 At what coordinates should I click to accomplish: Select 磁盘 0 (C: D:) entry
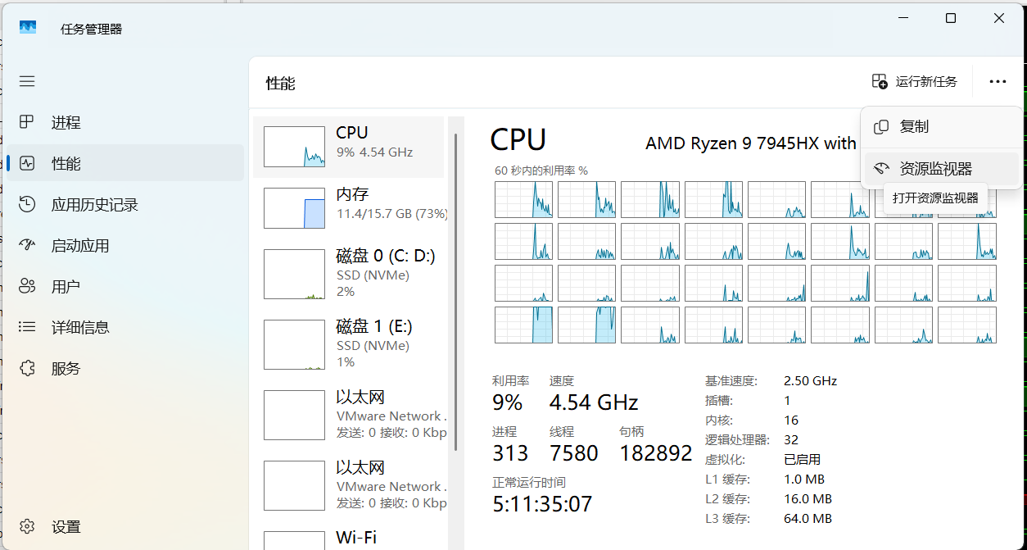pyautogui.click(x=349, y=273)
